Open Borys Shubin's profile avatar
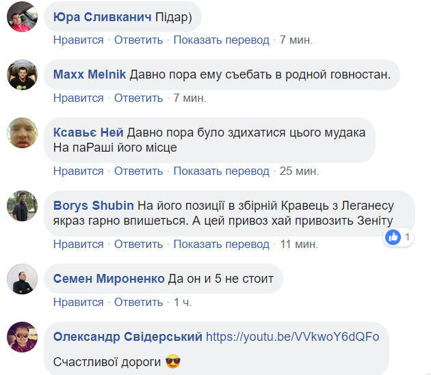 [21, 206]
